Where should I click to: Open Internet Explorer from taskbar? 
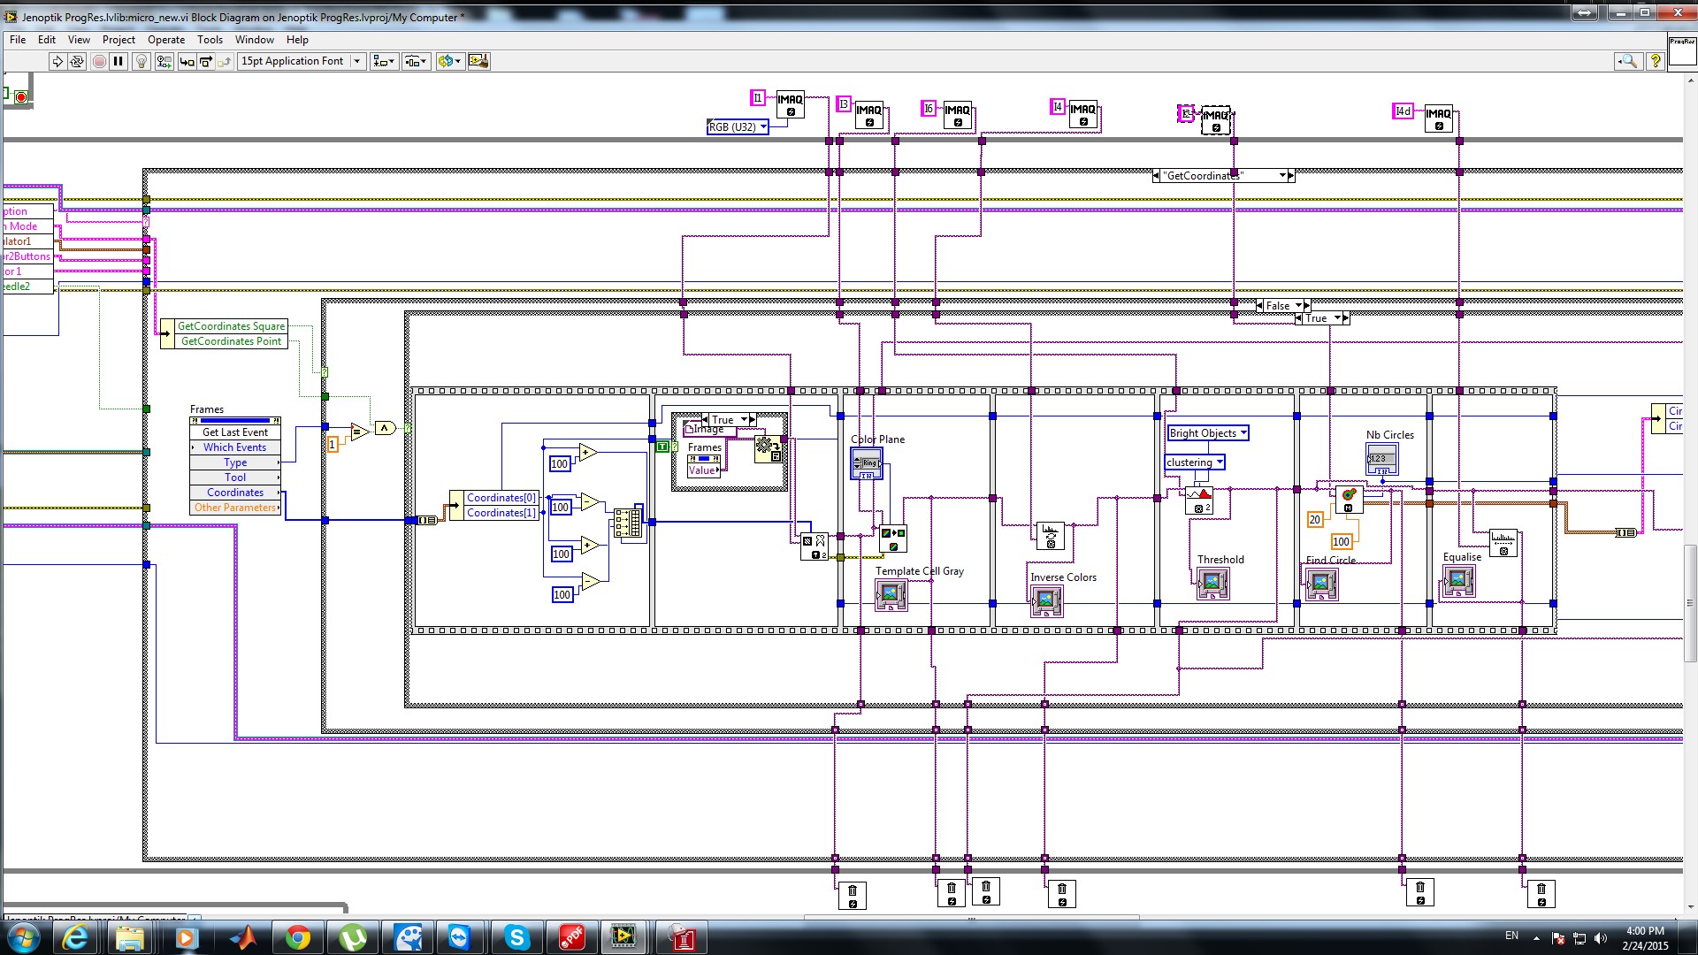[75, 937]
